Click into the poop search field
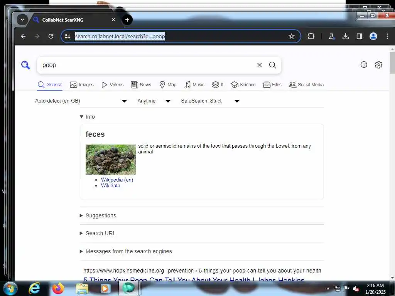 click(x=147, y=65)
